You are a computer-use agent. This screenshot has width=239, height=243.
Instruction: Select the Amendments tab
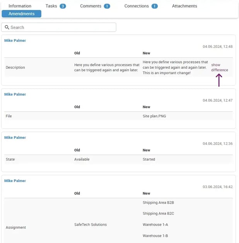tap(22, 14)
